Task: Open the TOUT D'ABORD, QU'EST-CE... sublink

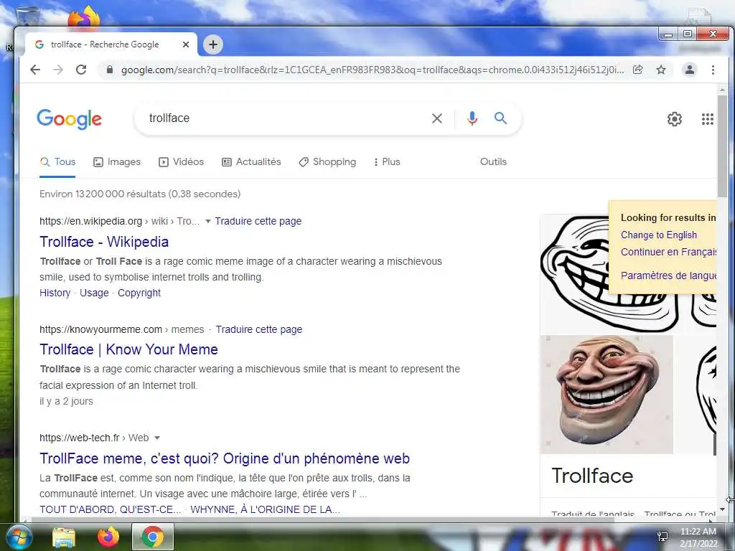Action: point(110,509)
